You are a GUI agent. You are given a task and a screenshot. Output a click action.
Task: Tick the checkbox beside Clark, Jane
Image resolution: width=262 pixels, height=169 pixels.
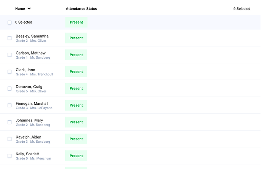coord(9,72)
